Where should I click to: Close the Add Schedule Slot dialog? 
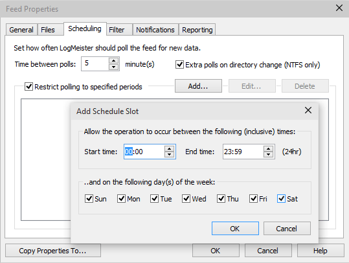coord(308,110)
